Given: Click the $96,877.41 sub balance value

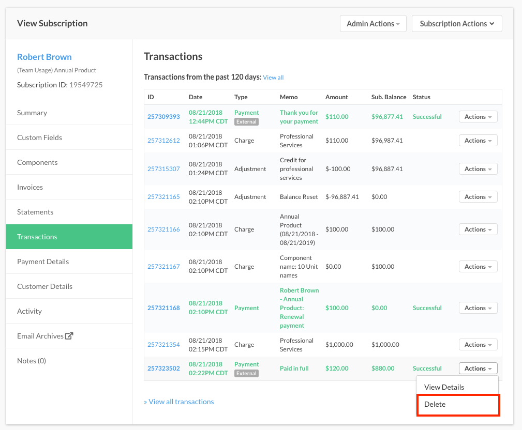Looking at the screenshot, I should point(387,117).
